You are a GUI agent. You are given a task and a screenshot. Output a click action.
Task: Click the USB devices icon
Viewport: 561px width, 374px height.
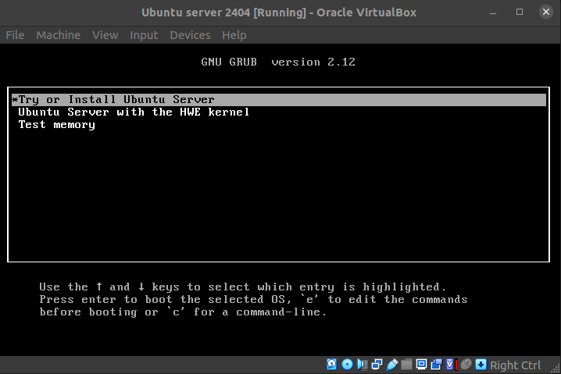pos(391,365)
